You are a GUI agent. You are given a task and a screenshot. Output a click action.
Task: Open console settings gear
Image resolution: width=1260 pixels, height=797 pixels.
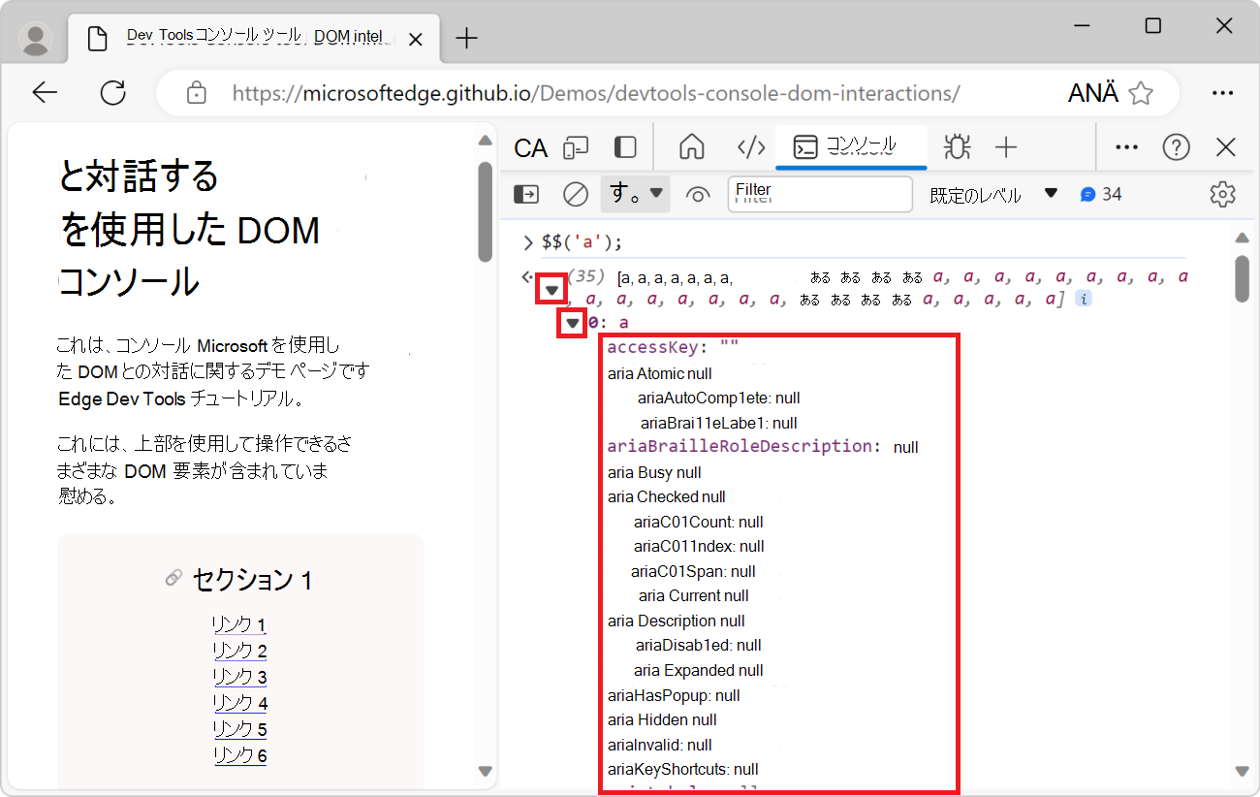(1223, 195)
